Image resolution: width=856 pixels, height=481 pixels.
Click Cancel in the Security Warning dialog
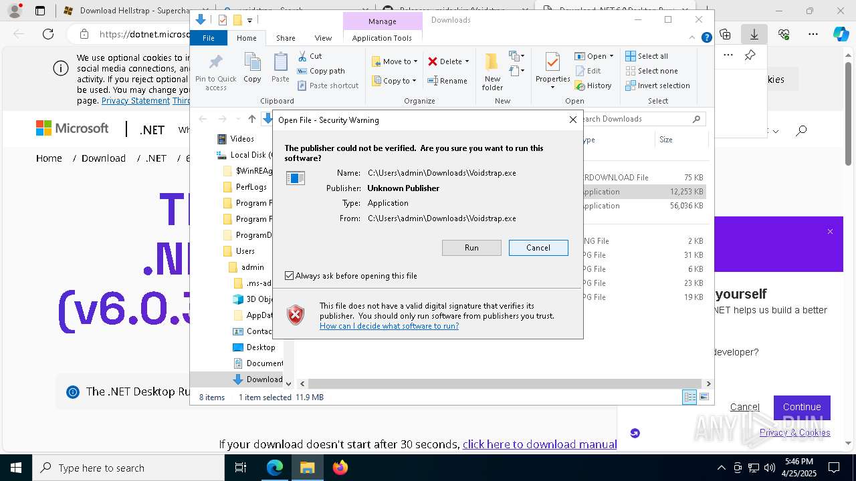tap(538, 248)
